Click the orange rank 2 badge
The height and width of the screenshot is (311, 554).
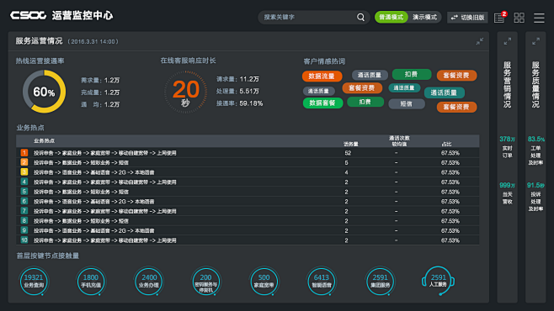point(24,162)
